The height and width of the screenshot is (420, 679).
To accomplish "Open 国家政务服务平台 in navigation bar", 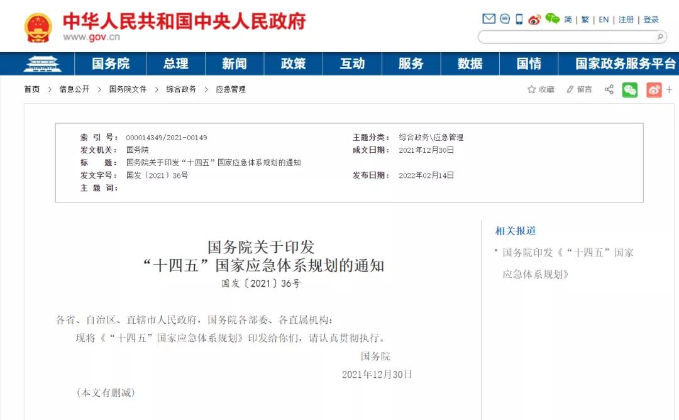I will point(625,64).
